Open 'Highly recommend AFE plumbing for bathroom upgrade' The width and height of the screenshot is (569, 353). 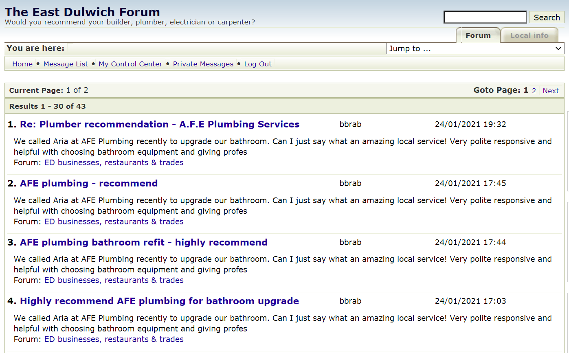pos(159,301)
